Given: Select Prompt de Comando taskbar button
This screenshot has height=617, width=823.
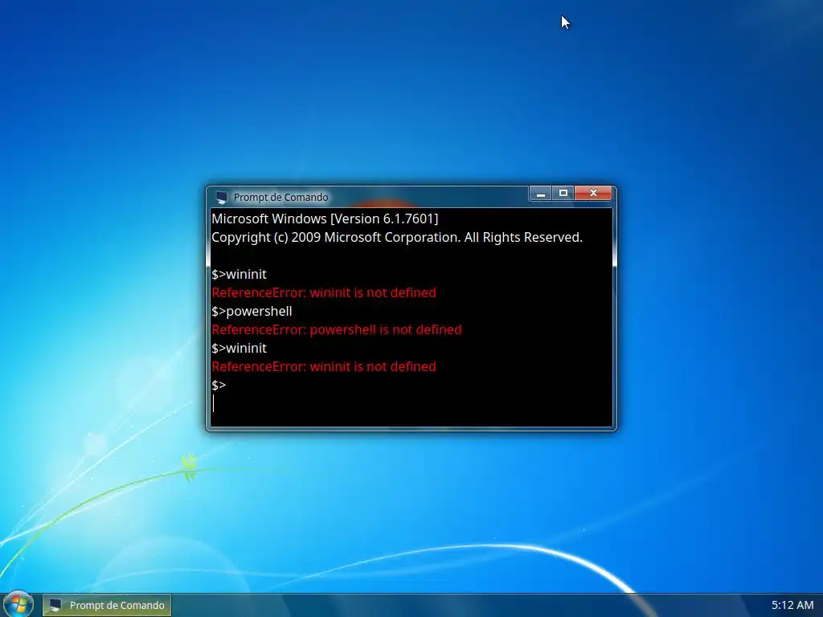Looking at the screenshot, I should point(107,606).
